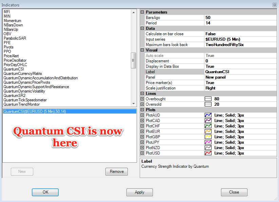Screen dimensions: 279x202
Task: Change Maximum bars look back value
Action: [x=240, y=45]
